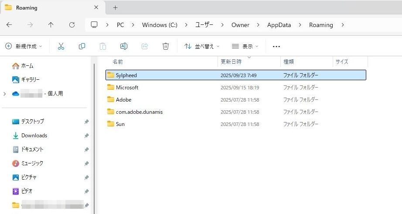Go up one folder level arrow
Viewport: 402px width, 214px height.
[x=51, y=25]
